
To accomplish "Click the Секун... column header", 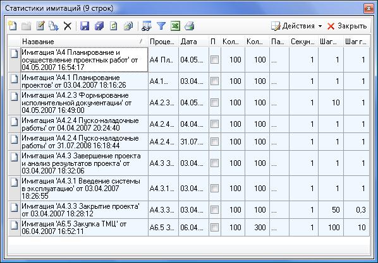I will (303, 42).
